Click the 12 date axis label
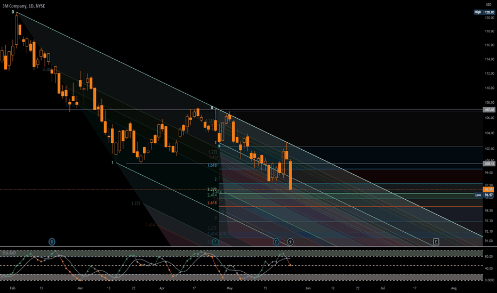 point(333,288)
